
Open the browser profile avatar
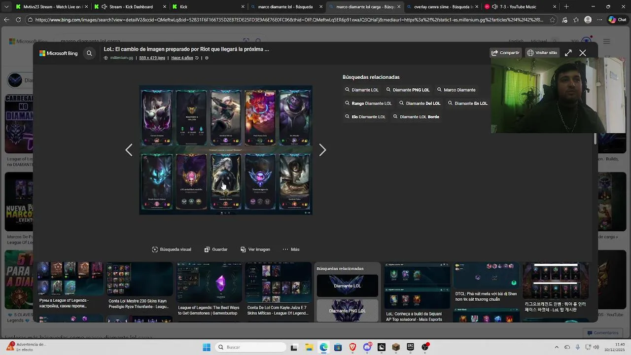click(588, 20)
